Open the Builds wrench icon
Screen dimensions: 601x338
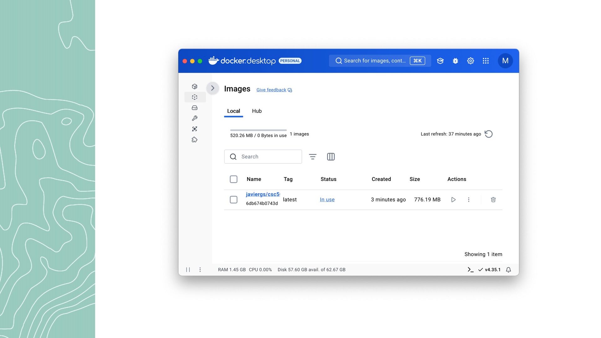194,118
